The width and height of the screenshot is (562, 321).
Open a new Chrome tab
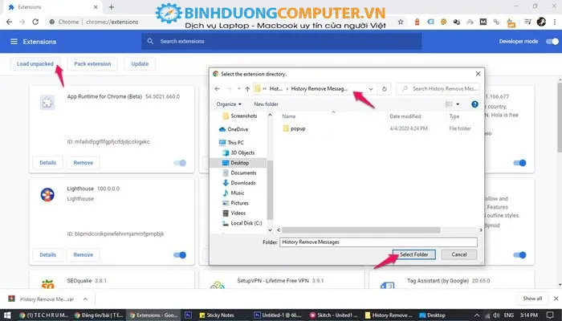pos(112,7)
